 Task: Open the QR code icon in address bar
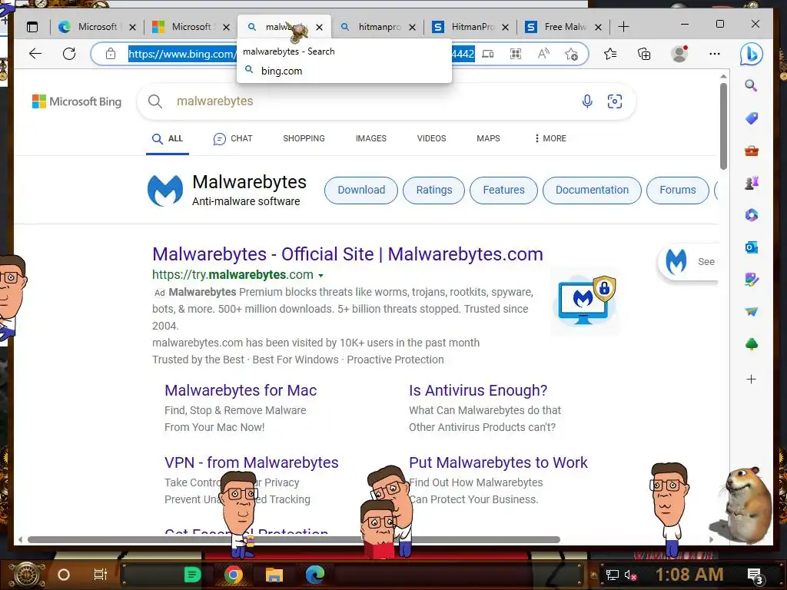click(x=516, y=54)
